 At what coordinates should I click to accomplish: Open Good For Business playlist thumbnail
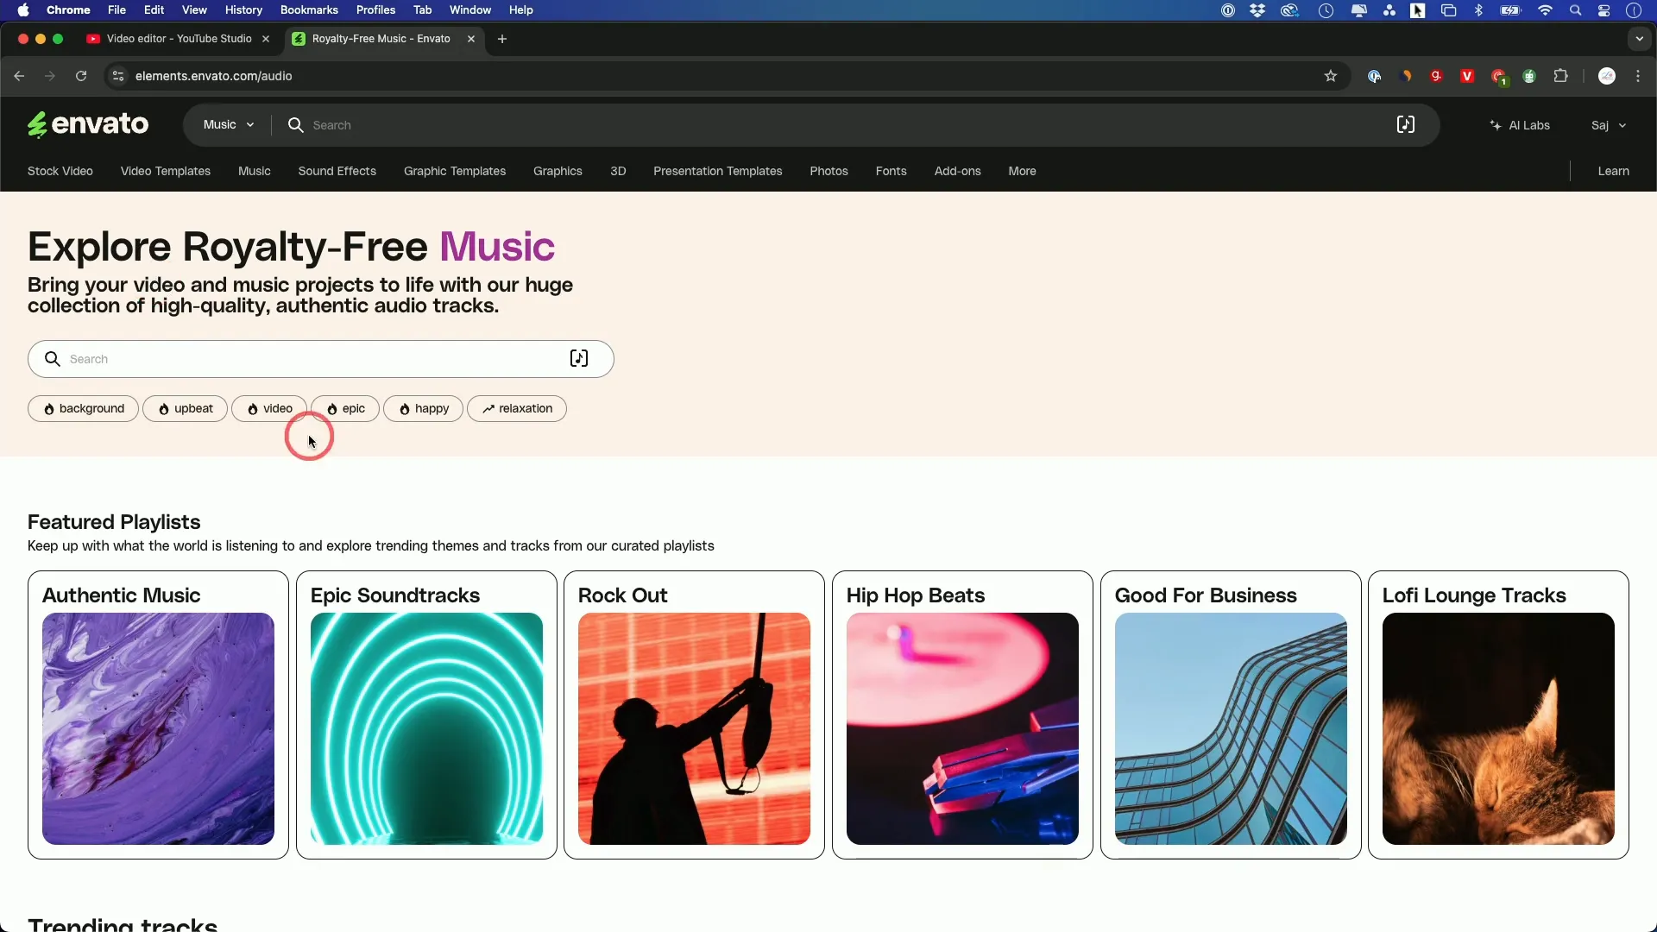(x=1231, y=728)
